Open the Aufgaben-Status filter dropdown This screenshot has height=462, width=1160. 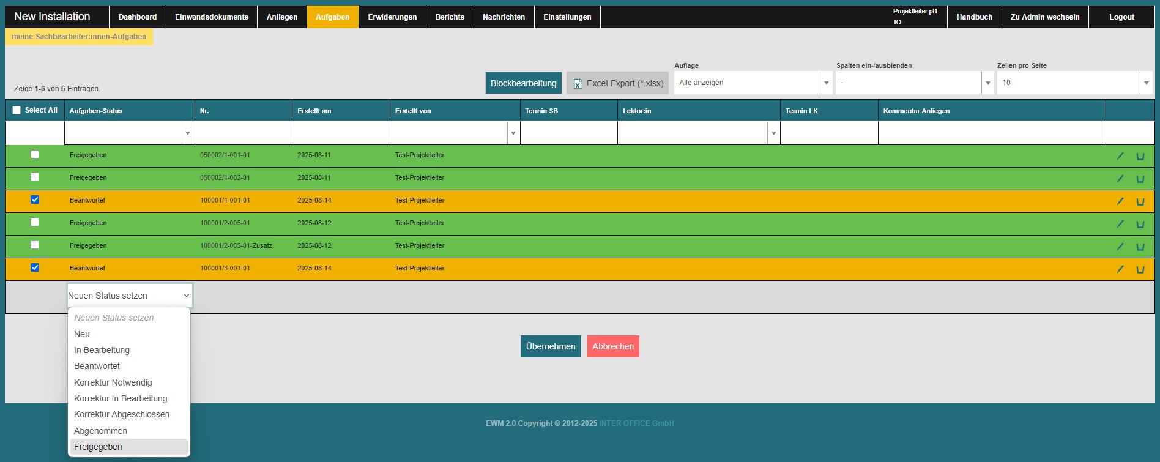129,133
